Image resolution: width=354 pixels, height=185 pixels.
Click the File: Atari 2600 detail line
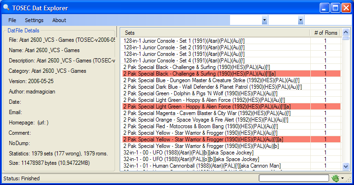[62, 40]
